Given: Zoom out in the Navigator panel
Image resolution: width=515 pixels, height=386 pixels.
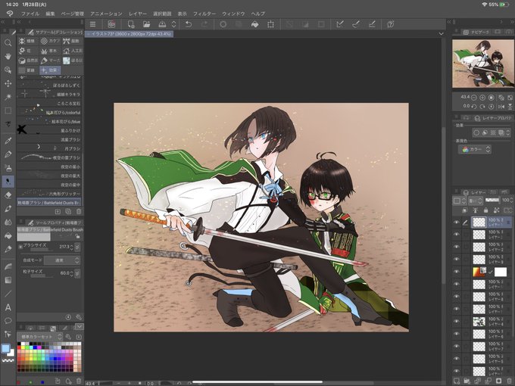Looking at the screenshot, I should tap(473, 98).
